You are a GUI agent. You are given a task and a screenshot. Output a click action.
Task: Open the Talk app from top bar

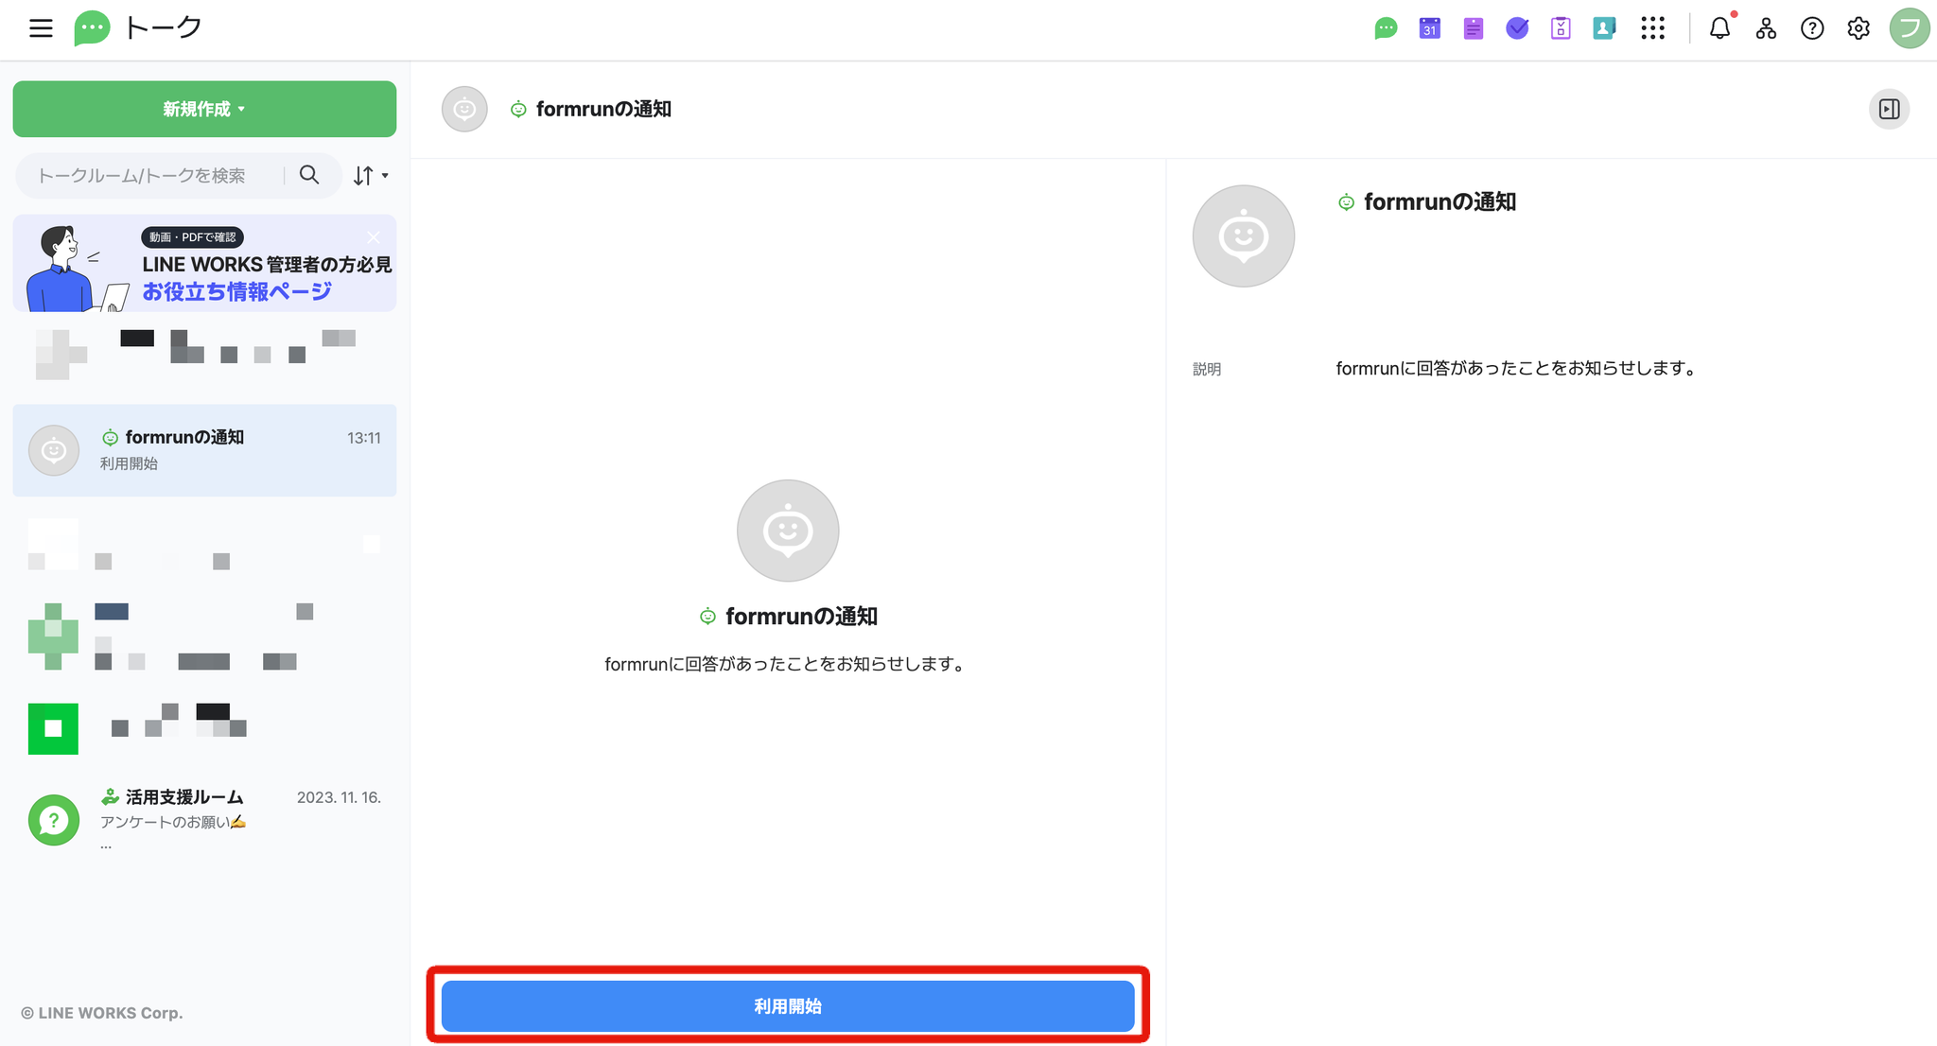click(x=1386, y=28)
